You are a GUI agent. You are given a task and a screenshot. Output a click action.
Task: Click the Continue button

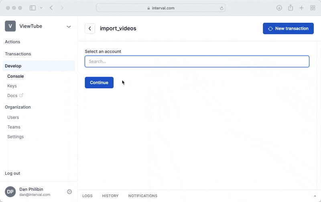tap(99, 83)
